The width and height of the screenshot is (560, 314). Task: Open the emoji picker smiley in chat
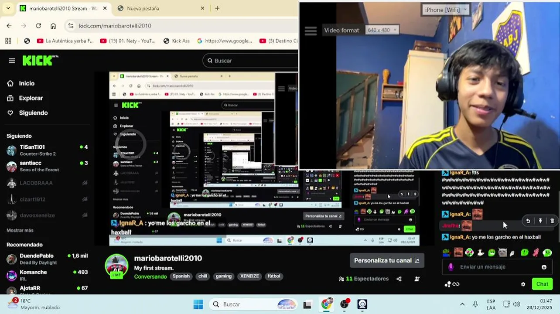(x=544, y=267)
